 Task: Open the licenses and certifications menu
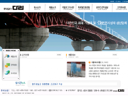84,8
